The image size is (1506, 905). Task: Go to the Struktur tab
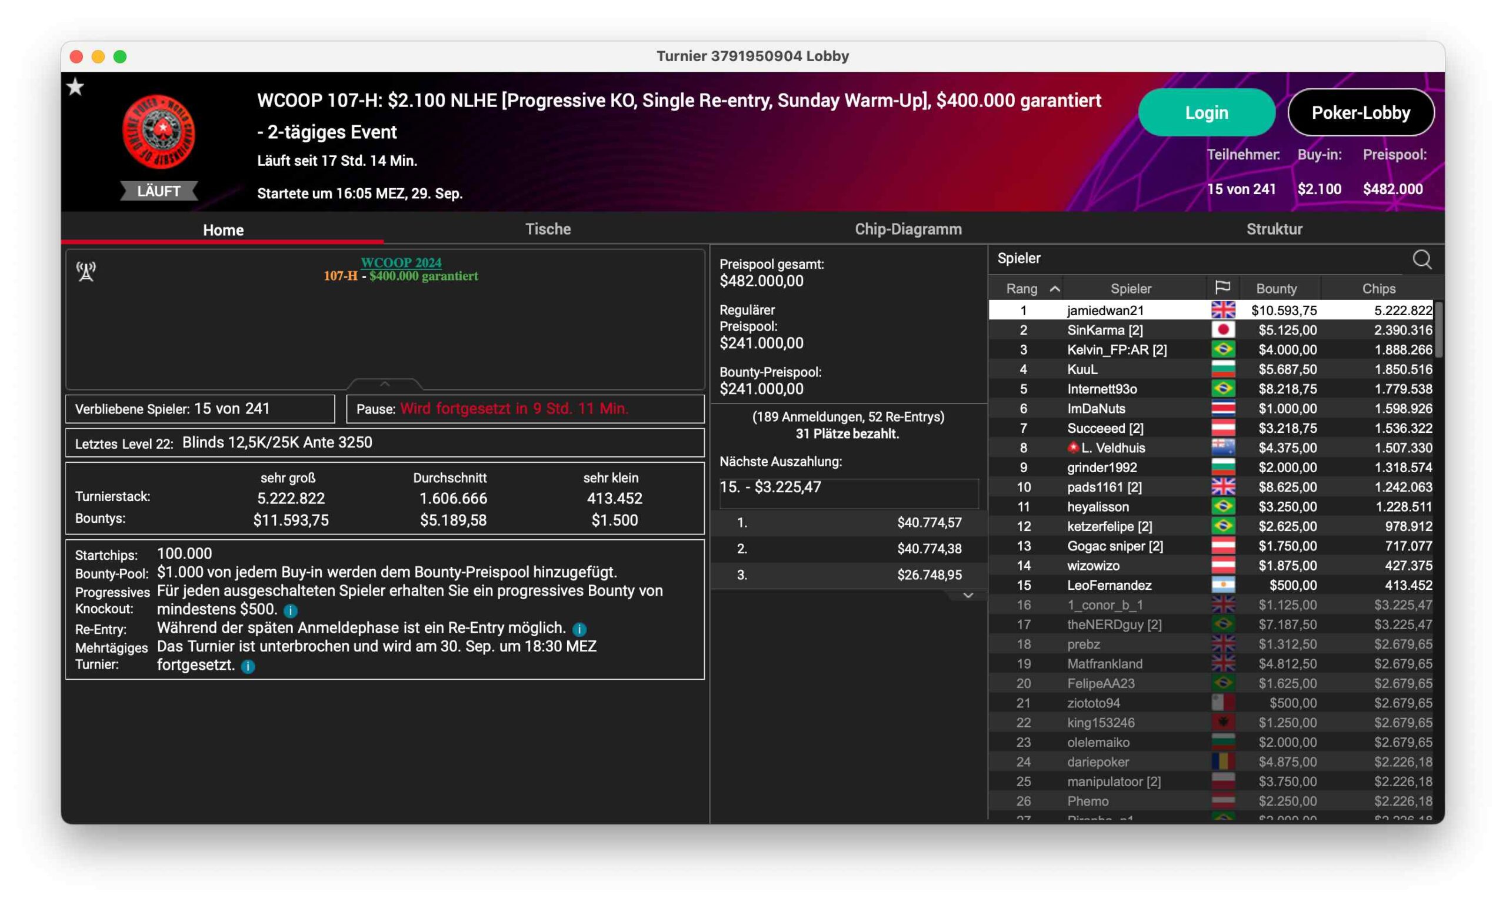1274,229
